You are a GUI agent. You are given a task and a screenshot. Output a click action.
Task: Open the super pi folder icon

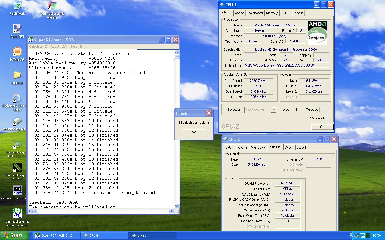17,75
